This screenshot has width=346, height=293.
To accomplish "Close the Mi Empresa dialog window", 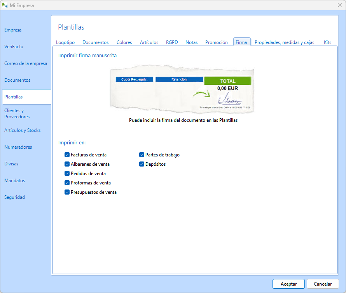I will pos(339,5).
